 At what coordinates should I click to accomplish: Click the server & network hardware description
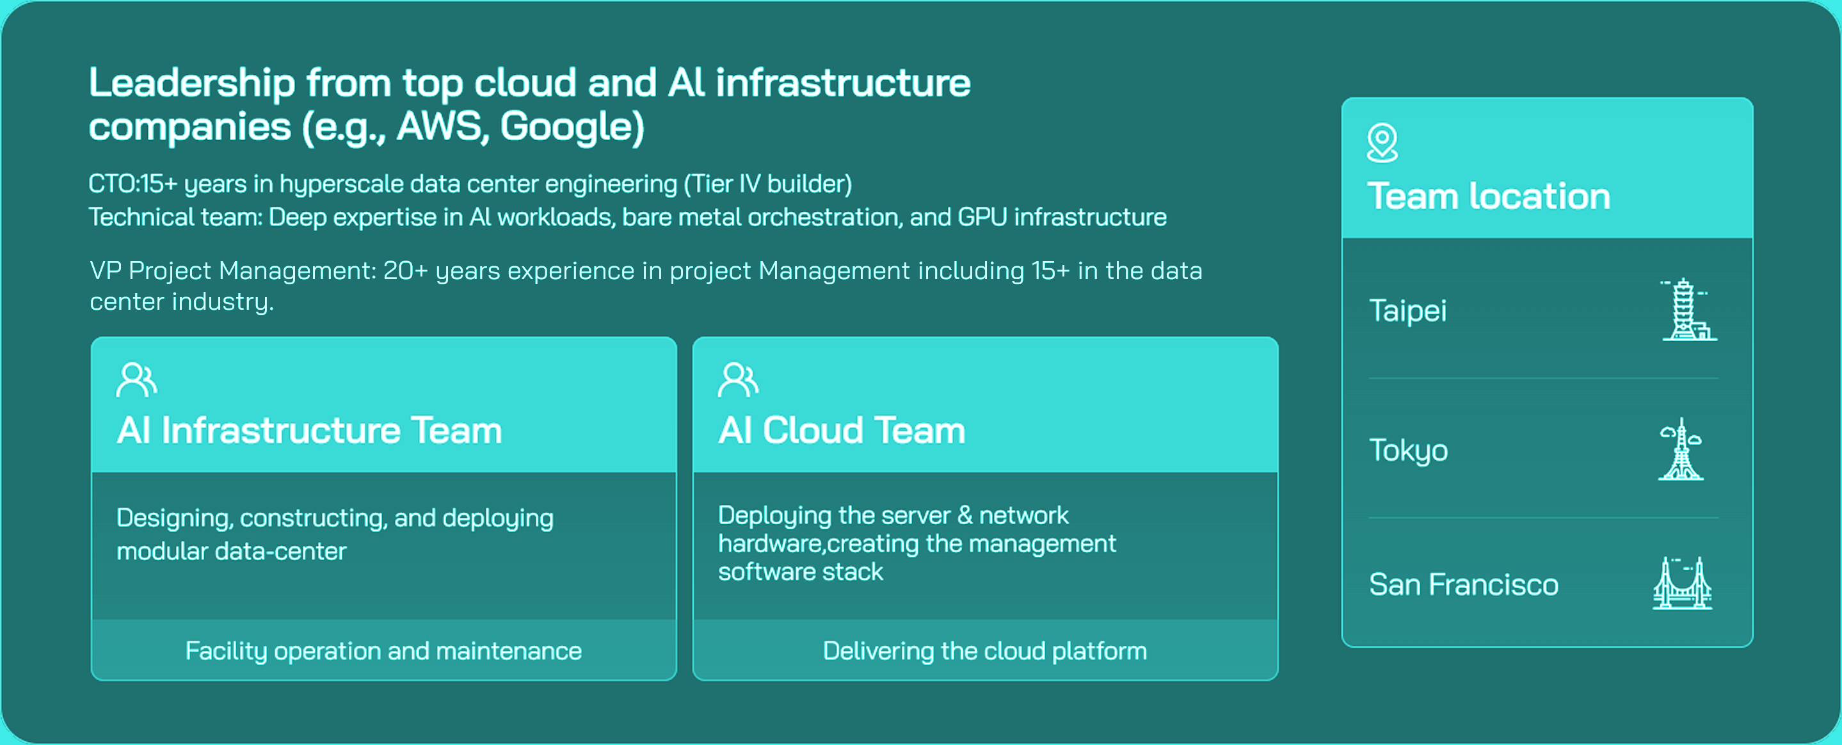click(916, 543)
